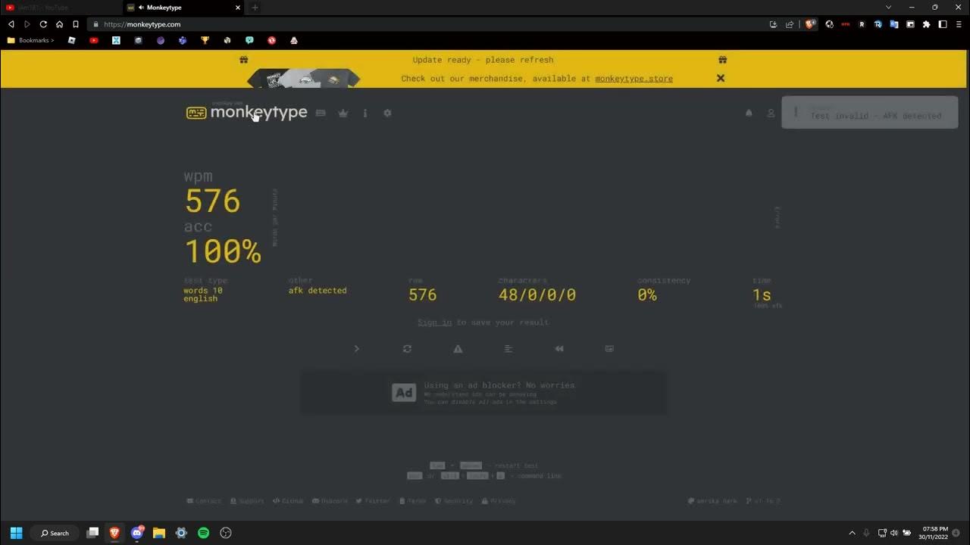Open the Twitter link in the footer
The height and width of the screenshot is (545, 970).
[374, 501]
